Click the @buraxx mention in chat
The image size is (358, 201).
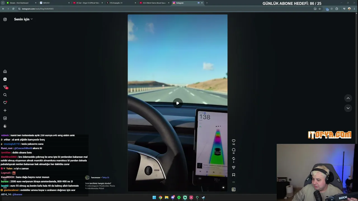pyautogui.click(x=17, y=194)
